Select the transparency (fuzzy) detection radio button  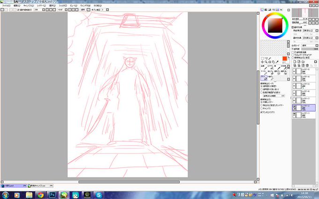(x=262, y=89)
